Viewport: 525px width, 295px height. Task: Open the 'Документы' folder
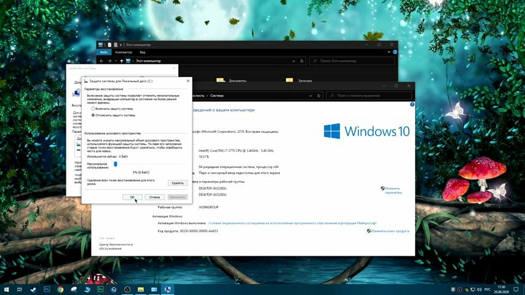[x=231, y=81]
